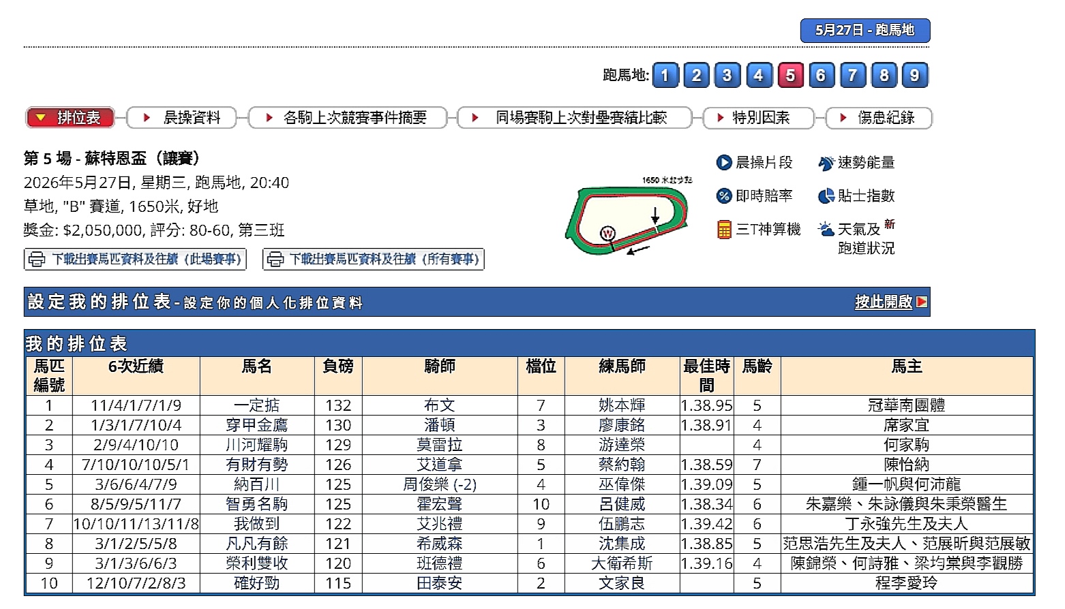1065x609 pixels.
Task: Click horse name 有財有勢
Action: (x=257, y=465)
